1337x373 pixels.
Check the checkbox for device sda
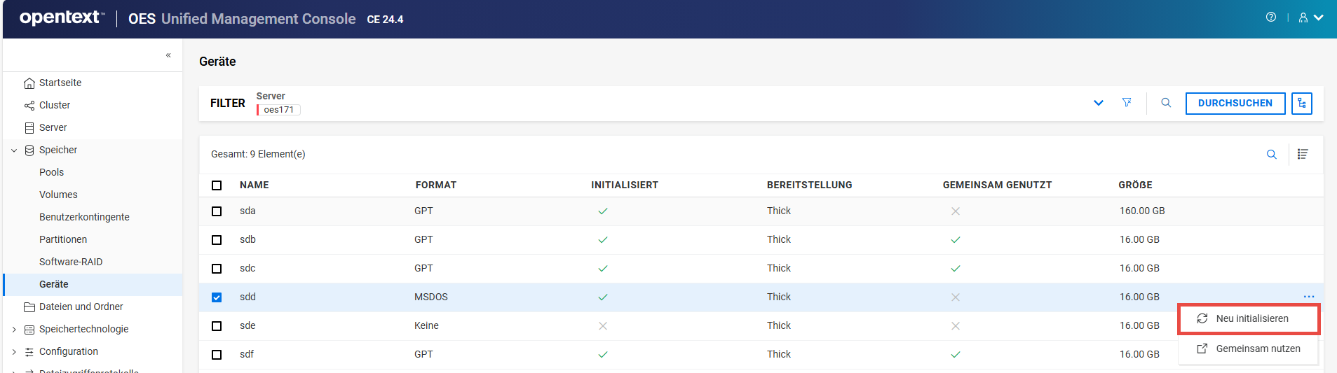(217, 211)
